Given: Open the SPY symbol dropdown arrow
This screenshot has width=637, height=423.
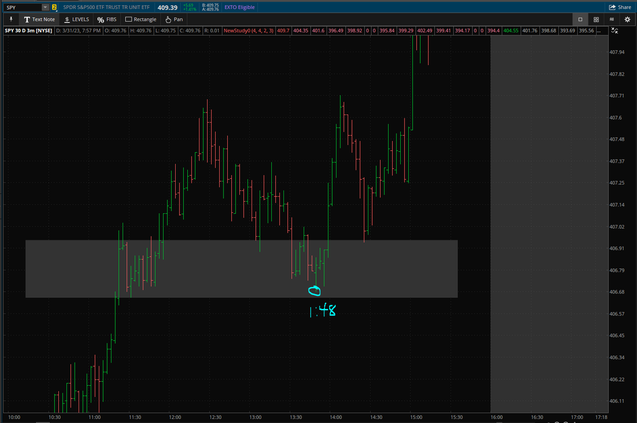Looking at the screenshot, I should [x=45, y=7].
